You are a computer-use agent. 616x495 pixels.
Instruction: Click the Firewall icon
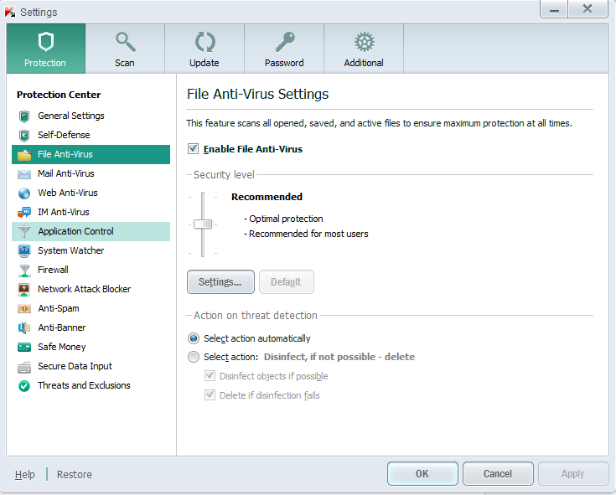click(x=24, y=270)
